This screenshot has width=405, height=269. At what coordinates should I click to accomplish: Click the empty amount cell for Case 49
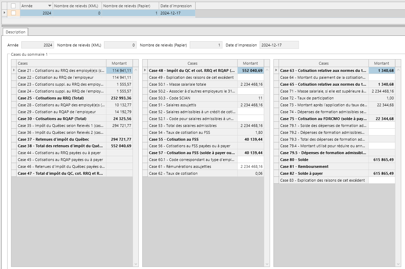(x=251, y=77)
